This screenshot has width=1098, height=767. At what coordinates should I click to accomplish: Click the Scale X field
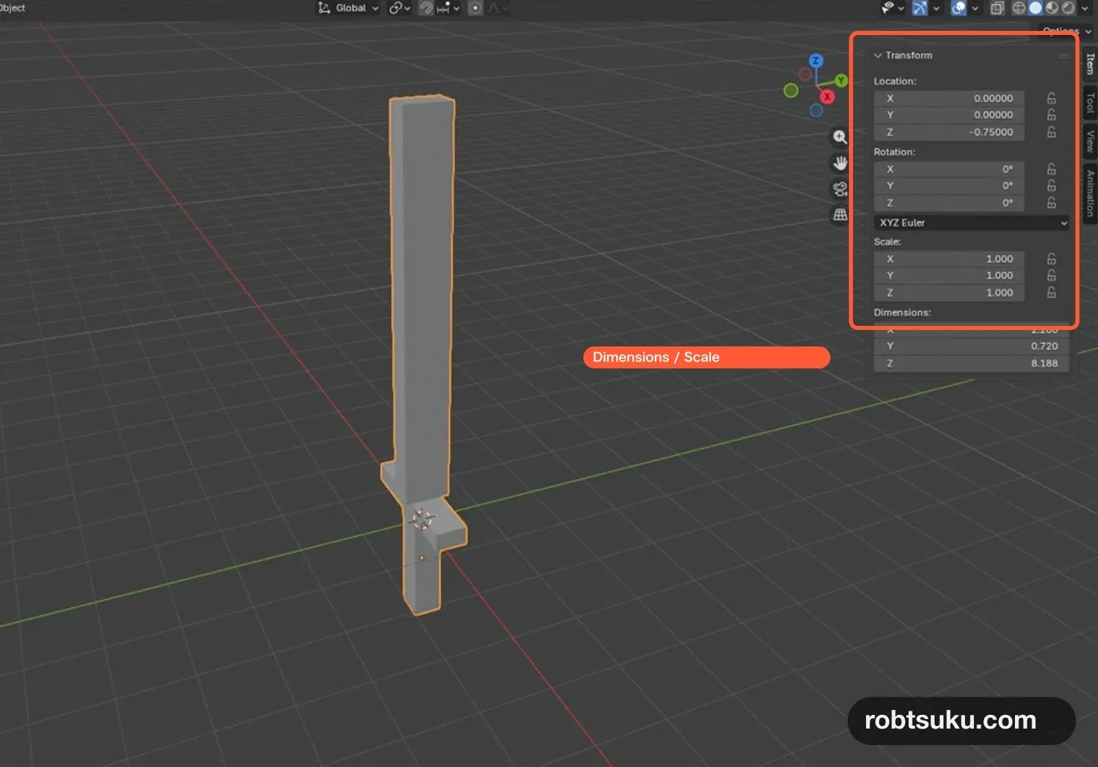pyautogui.click(x=949, y=259)
